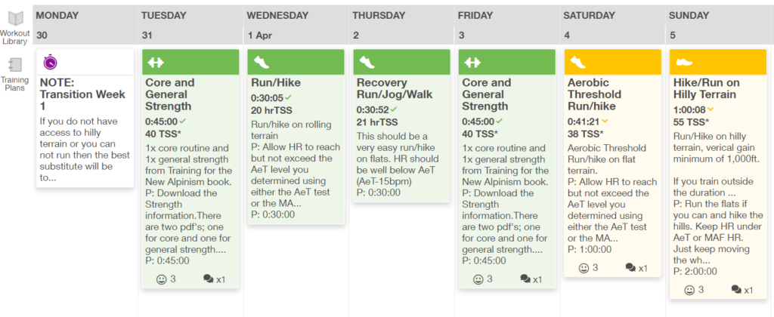Click the smiley feel rating on Sunday's workout
This screenshot has width=774, height=317.
coord(689,290)
